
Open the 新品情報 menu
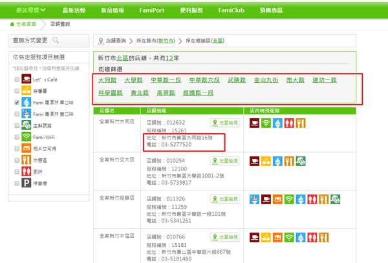coord(113,10)
